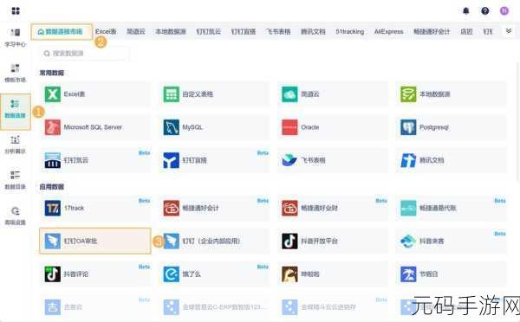Pick the 腾讯文档 connector card
Viewport: 520px width, 322px height.
click(x=451, y=160)
